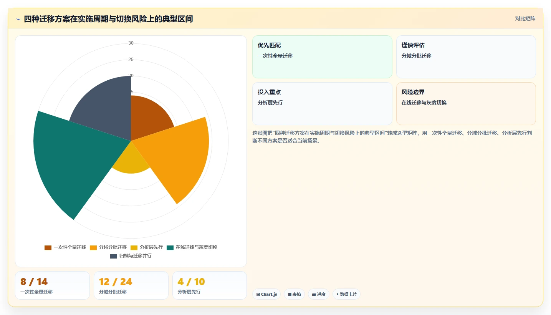Image resolution: width=551 pixels, height=315 pixels.
Task: Click the 对比矩阵 label in header
Action: pyautogui.click(x=525, y=18)
